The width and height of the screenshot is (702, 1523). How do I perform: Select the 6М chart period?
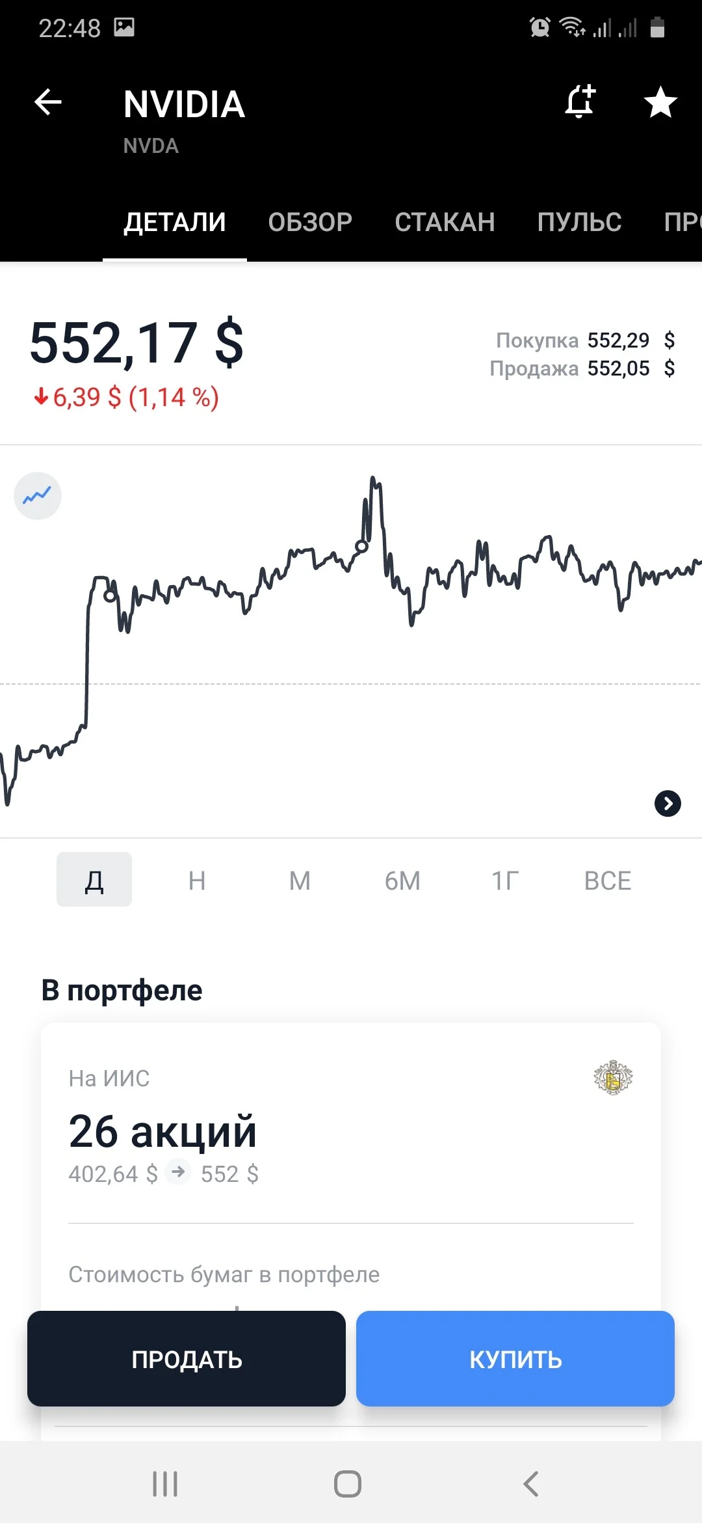402,881
